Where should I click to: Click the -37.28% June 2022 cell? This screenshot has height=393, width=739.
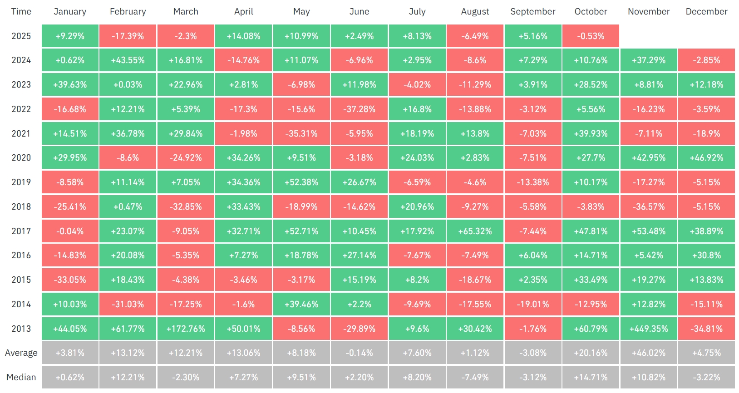click(x=359, y=109)
